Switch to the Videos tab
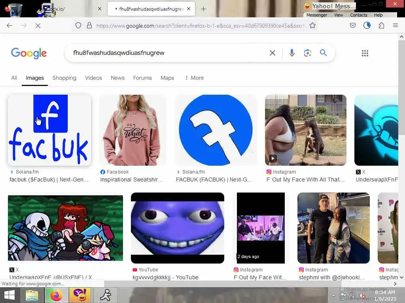Viewport: 405px width, 303px height. [x=93, y=78]
